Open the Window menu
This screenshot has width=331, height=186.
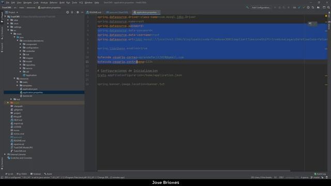pyautogui.click(x=88, y=3)
